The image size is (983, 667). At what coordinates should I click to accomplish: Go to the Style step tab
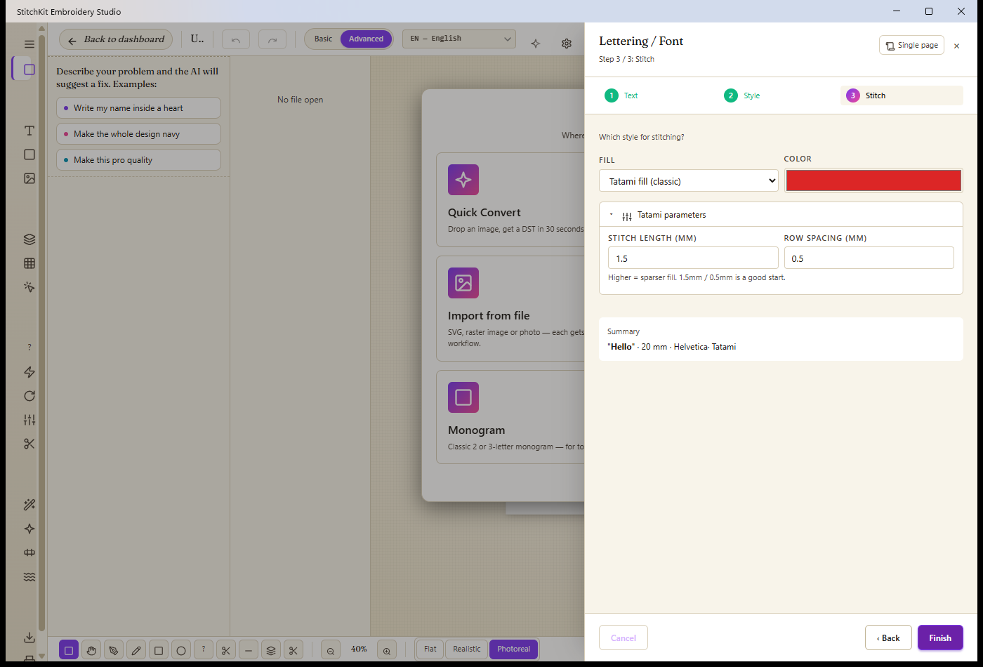[743, 95]
